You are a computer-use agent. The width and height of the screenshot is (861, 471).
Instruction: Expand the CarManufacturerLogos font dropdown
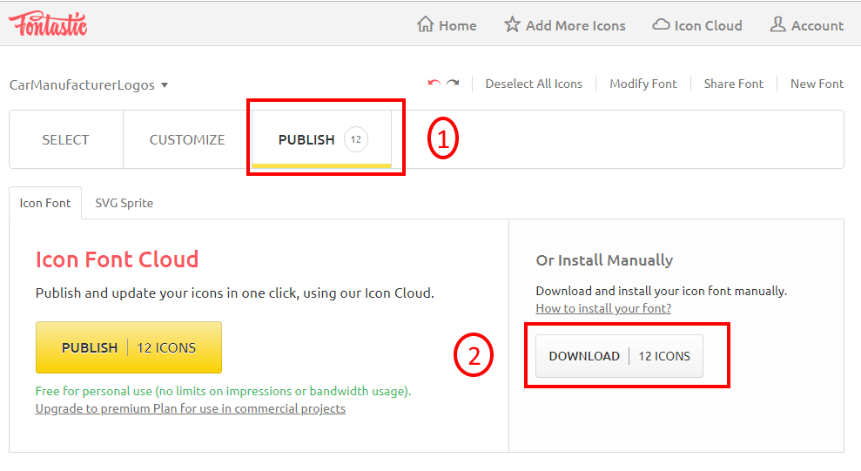click(165, 85)
